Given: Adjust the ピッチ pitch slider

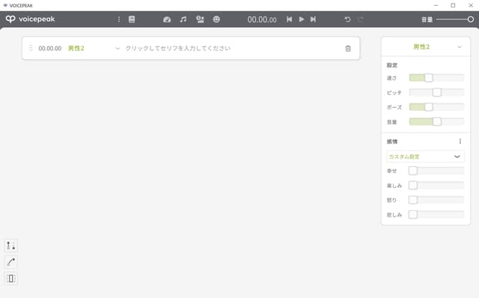Looking at the screenshot, I should coord(436,92).
